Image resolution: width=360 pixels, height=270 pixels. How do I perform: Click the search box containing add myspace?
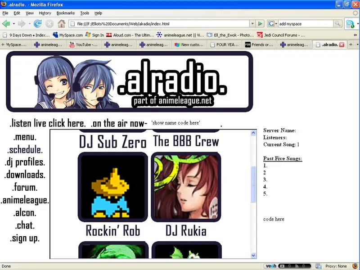pyautogui.click(x=306, y=24)
